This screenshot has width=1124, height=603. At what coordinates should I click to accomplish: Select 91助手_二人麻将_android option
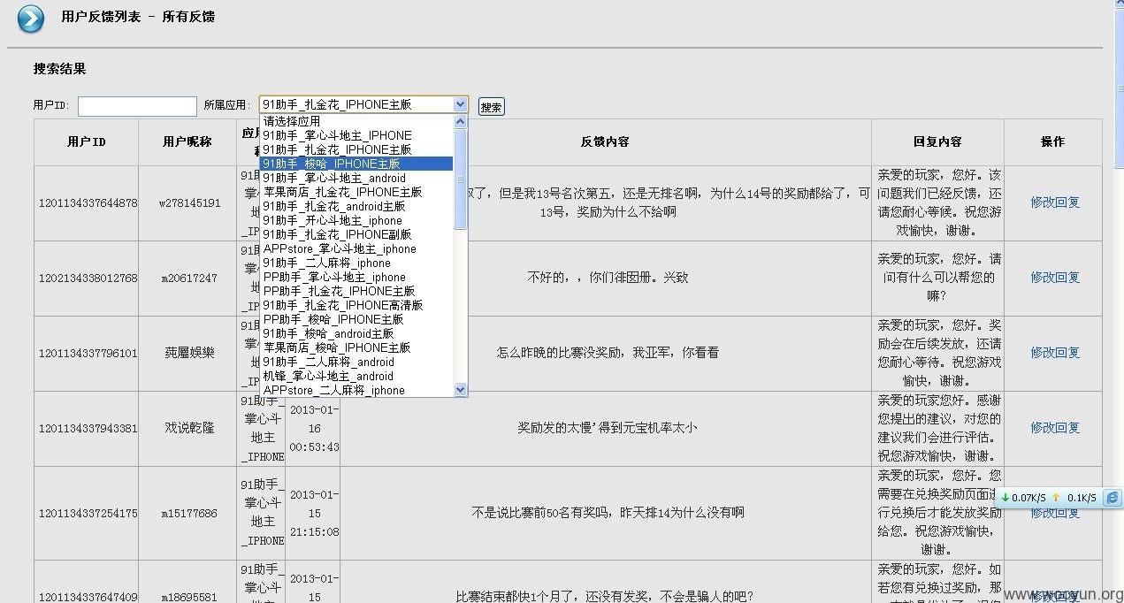[x=356, y=362]
